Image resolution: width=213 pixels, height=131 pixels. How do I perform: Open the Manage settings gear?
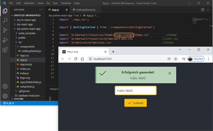coord(5,96)
